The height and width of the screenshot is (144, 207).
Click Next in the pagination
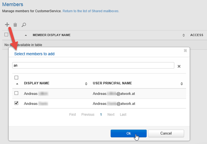click(111, 115)
